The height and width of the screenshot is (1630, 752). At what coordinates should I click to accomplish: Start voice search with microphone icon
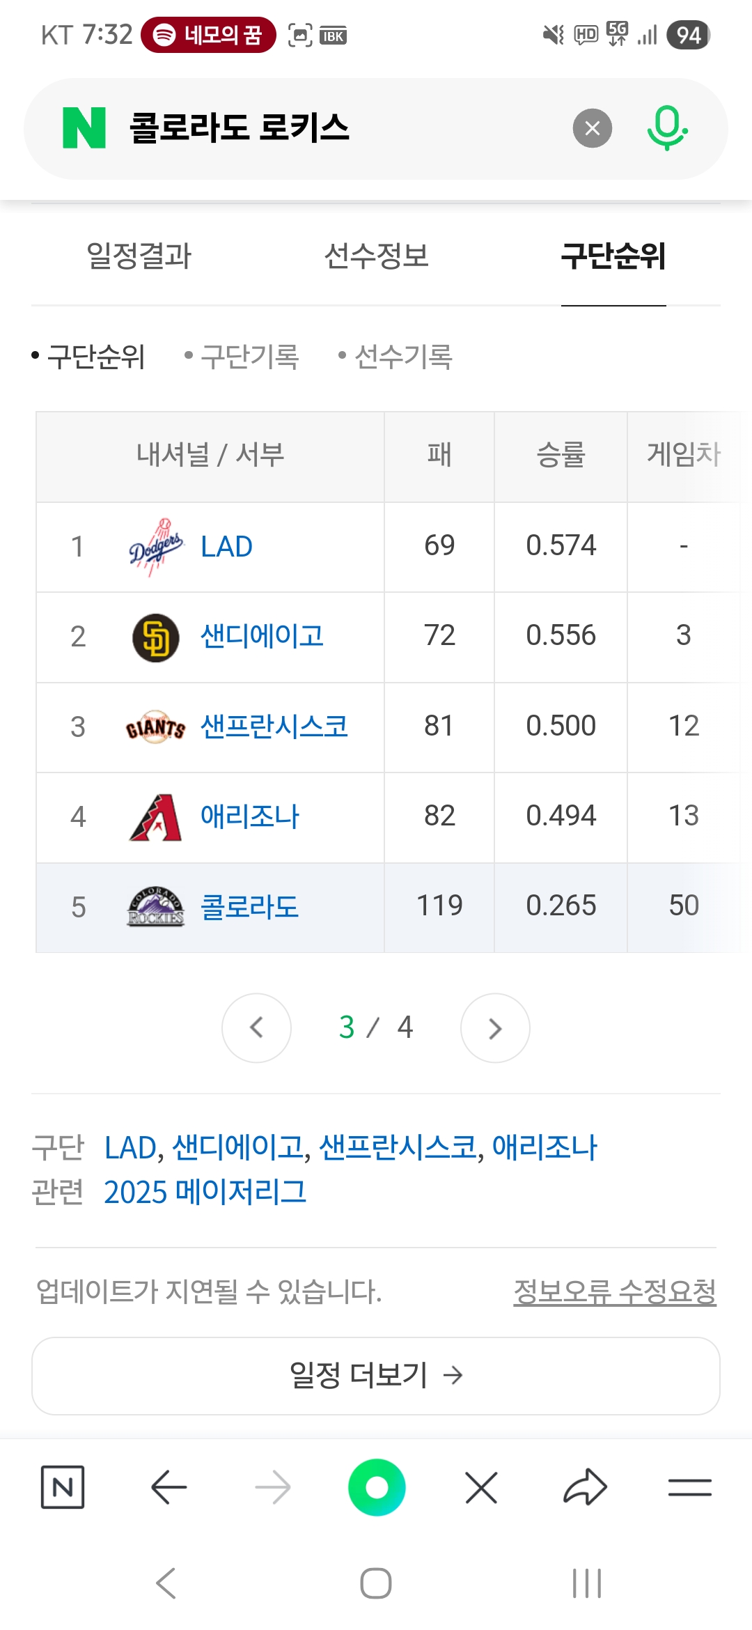pos(666,128)
